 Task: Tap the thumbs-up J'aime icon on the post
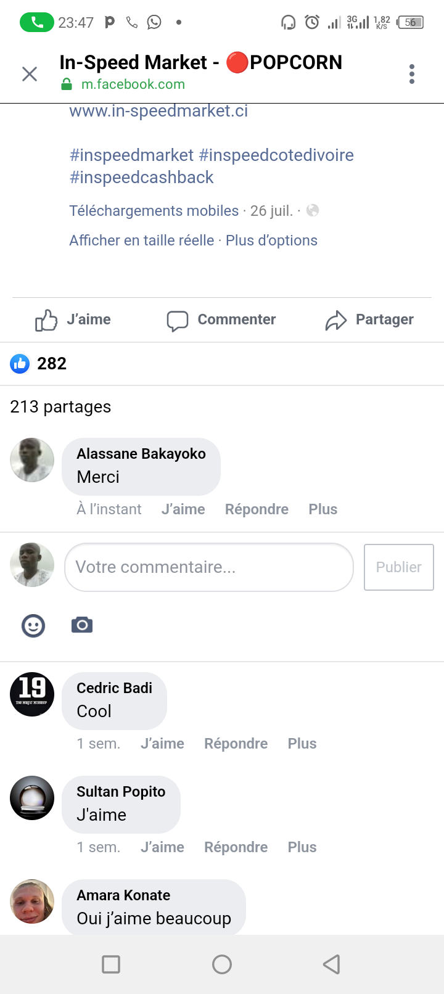46,320
